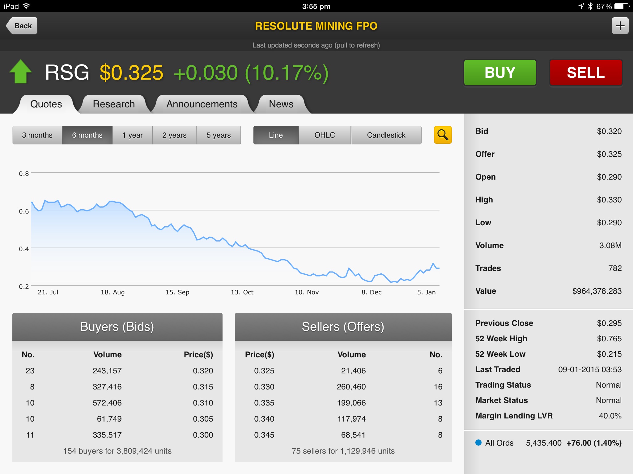Go Back to previous screen

pyautogui.click(x=22, y=26)
